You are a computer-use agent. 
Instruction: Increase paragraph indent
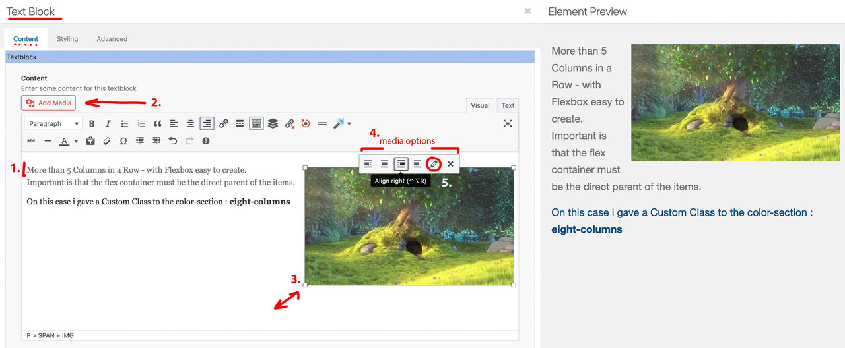tap(156, 141)
